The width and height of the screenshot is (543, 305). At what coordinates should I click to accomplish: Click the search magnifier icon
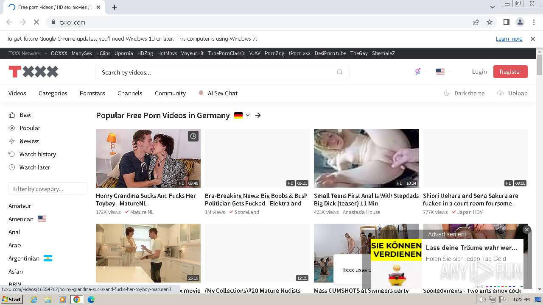coord(339,72)
